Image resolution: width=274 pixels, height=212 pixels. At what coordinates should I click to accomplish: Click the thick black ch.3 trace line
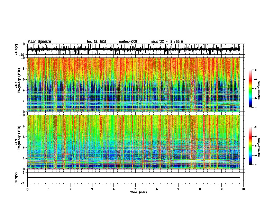133,177
